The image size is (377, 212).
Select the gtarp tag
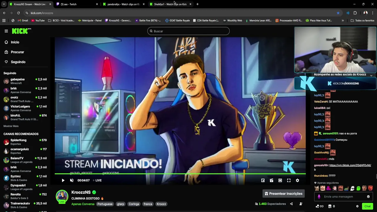[x=120, y=204]
